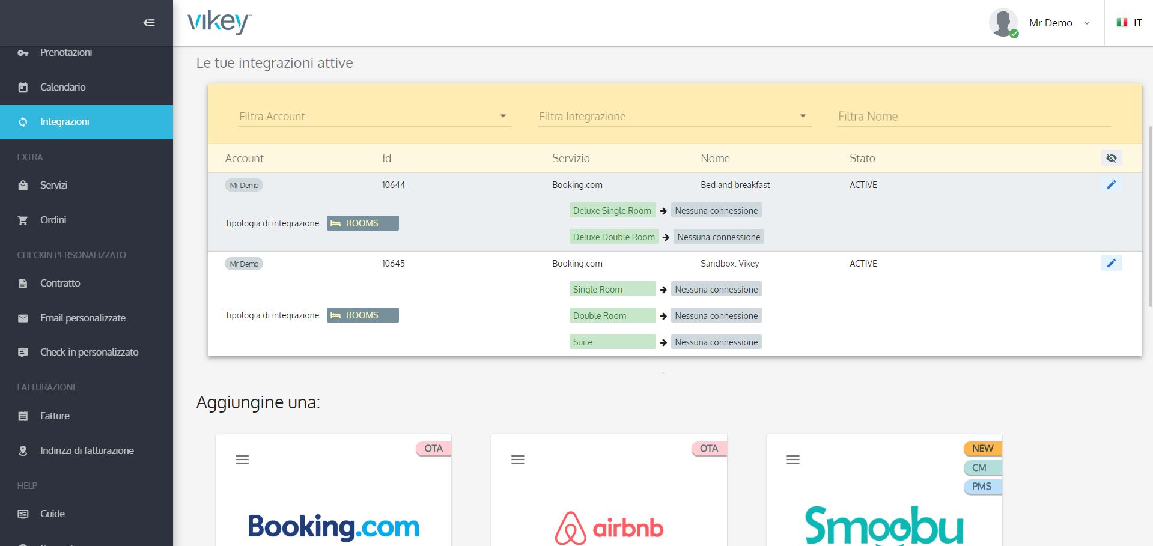Viewport: 1153px width, 546px height.
Task: Click the bed icon in 10645 ROOMS badge
Action: (335, 315)
